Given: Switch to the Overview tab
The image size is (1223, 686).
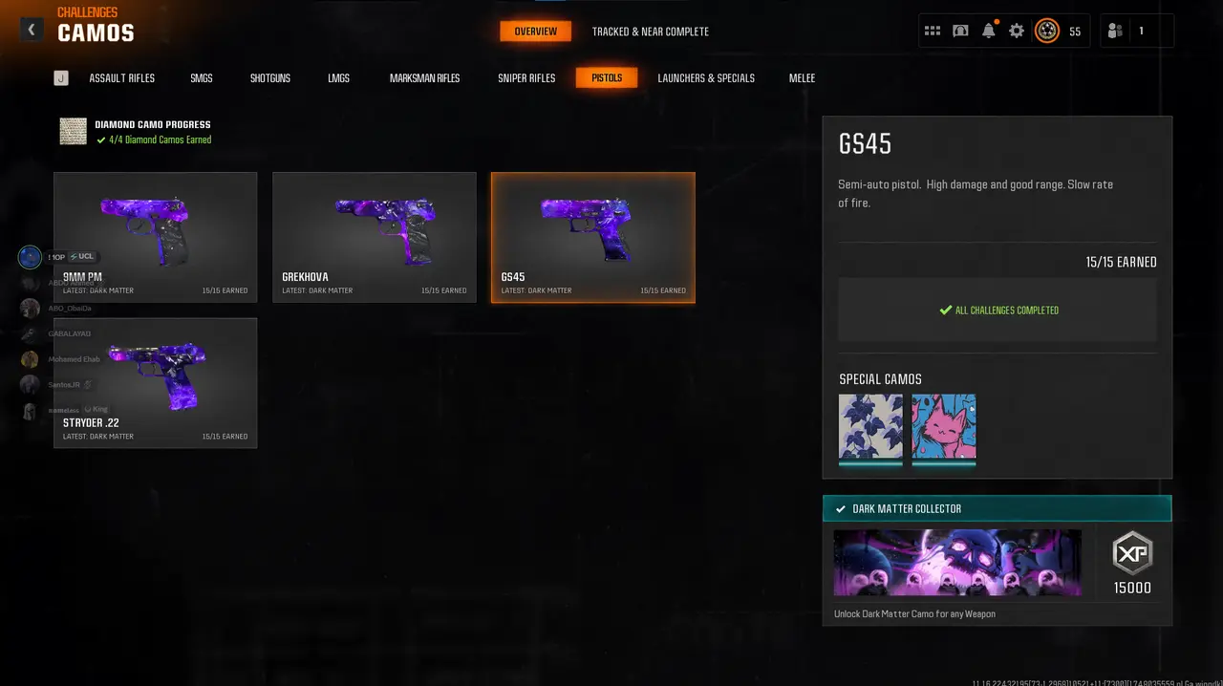Looking at the screenshot, I should pyautogui.click(x=535, y=32).
